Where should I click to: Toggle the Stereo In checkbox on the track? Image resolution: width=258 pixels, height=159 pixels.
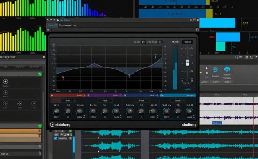[55, 138]
